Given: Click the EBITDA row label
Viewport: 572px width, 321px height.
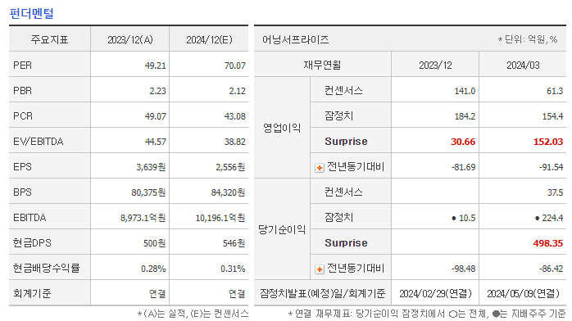Looking at the screenshot, I should 30,218.
